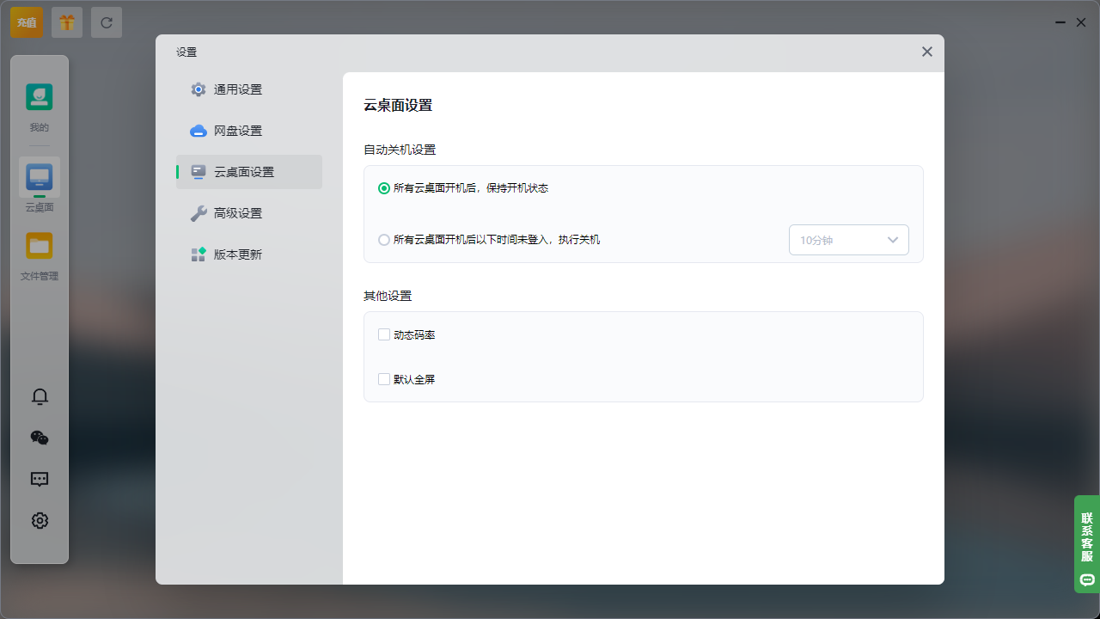Click the 自动关机设置 heading
This screenshot has height=619, width=1100.
pos(400,150)
